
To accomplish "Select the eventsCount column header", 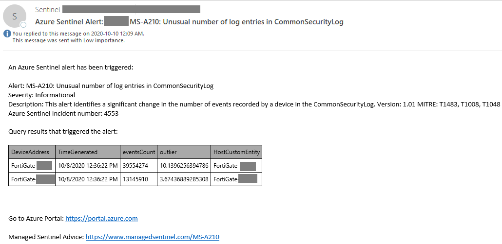I will 139,152.
